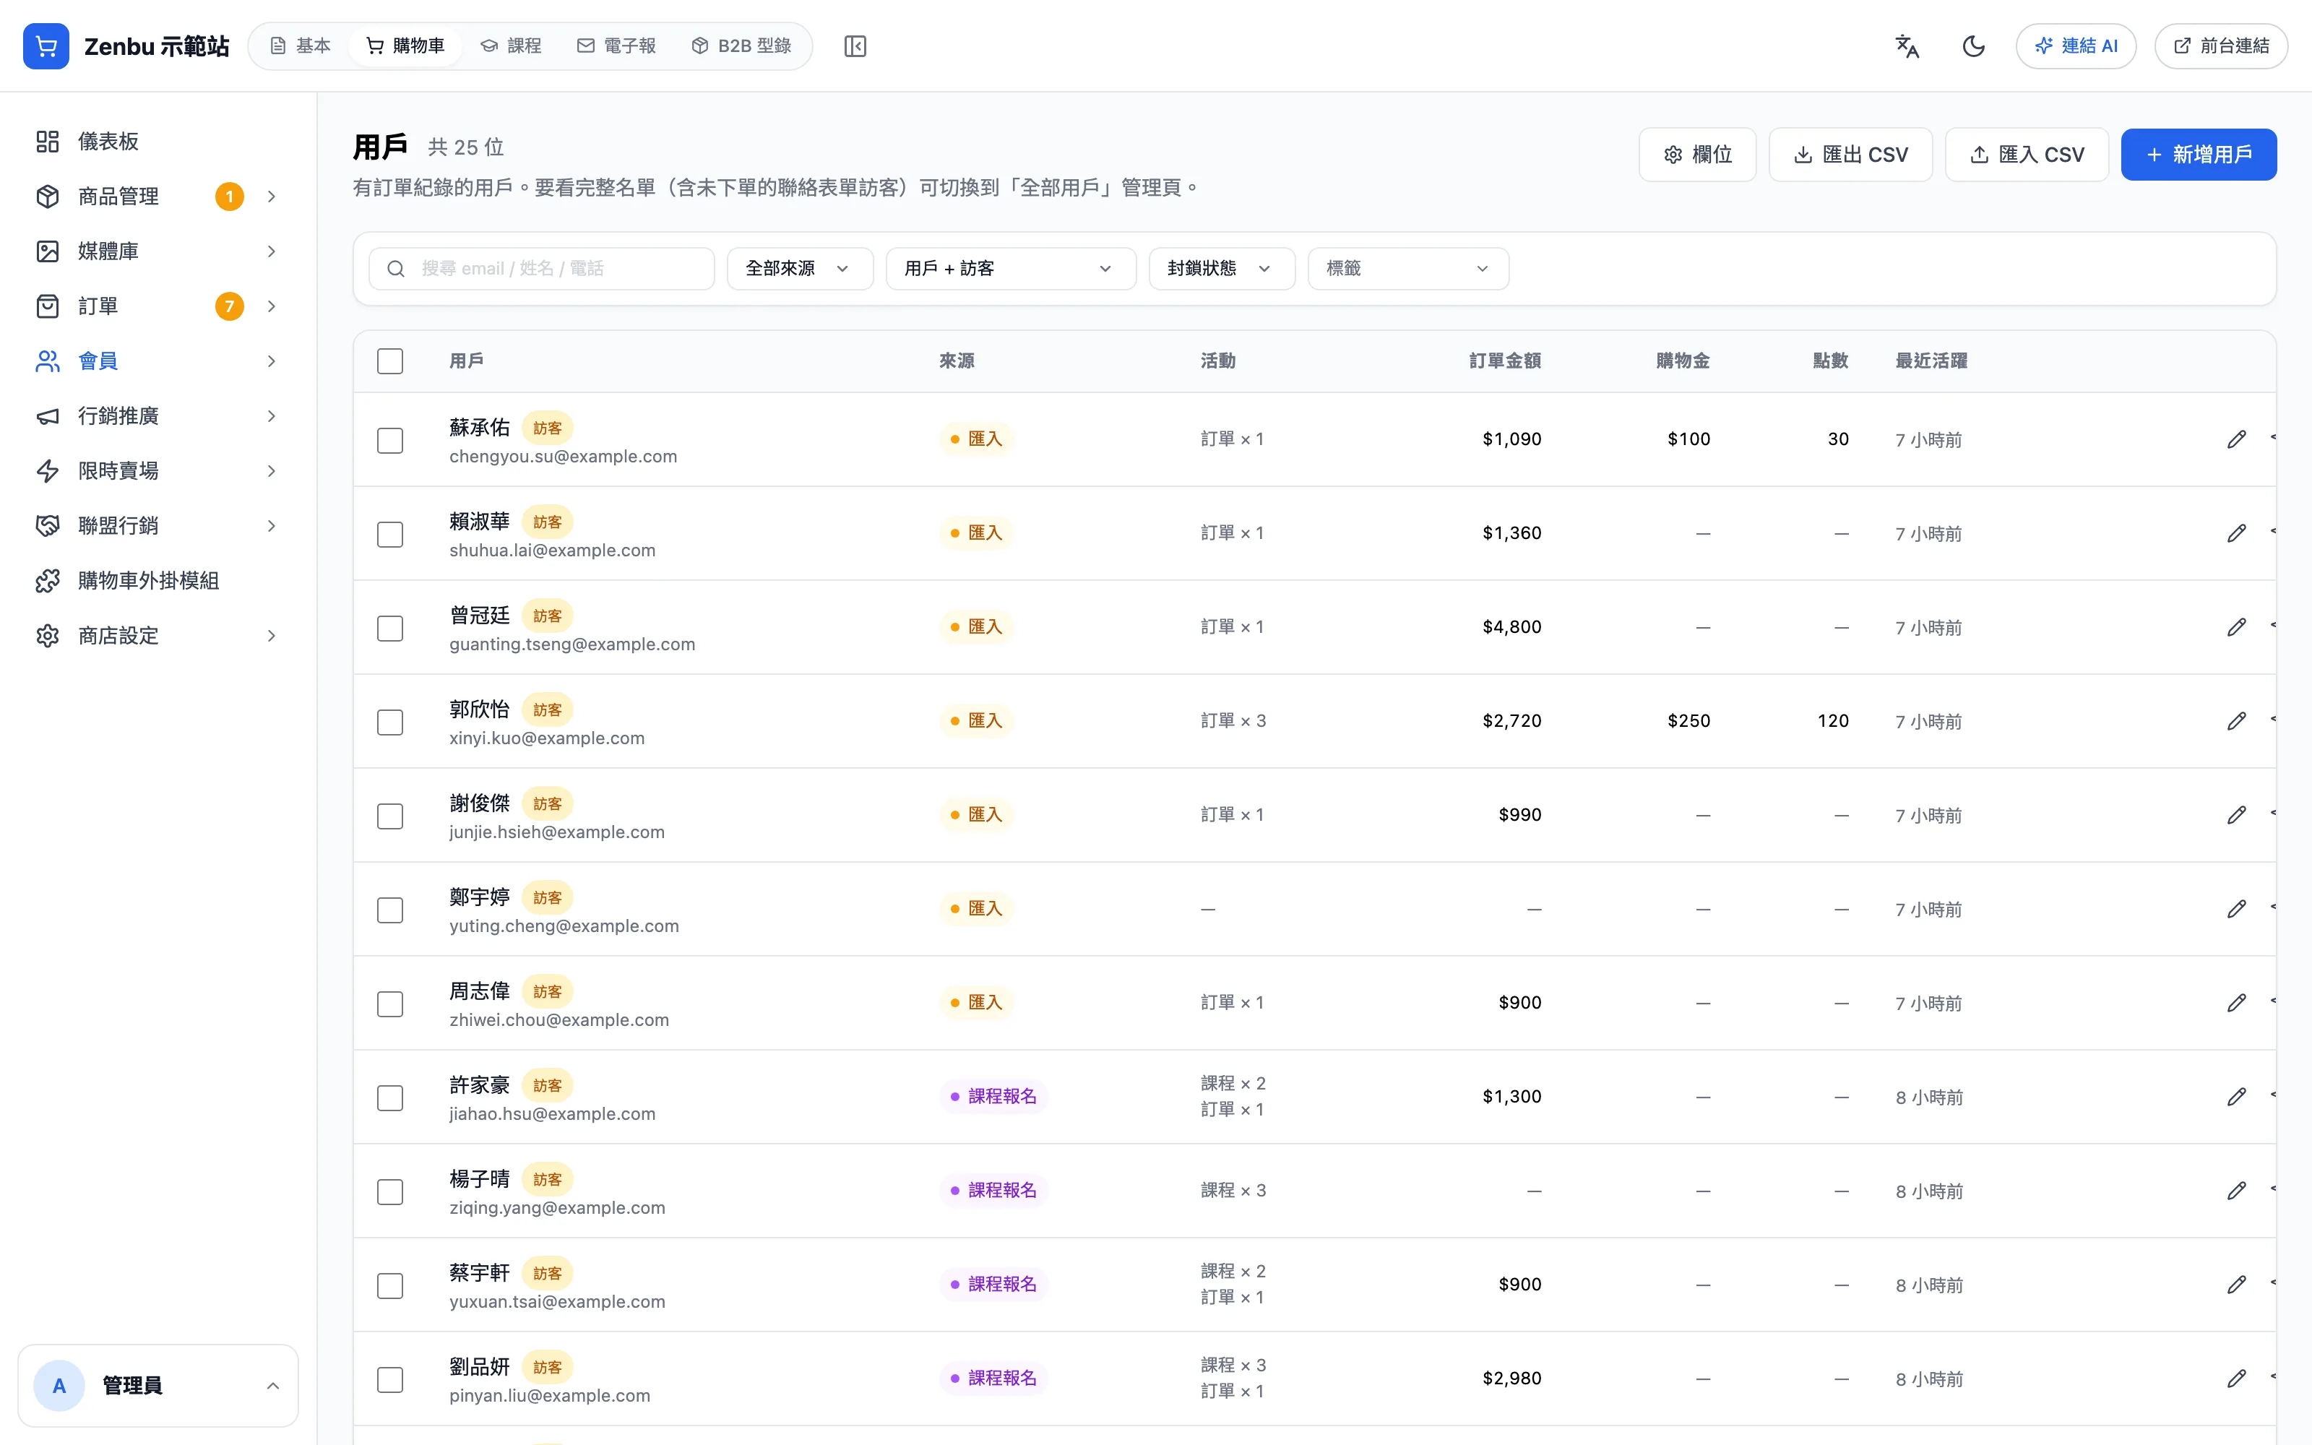Expand the 訂單 sidebar section
2312x1445 pixels.
(158, 307)
